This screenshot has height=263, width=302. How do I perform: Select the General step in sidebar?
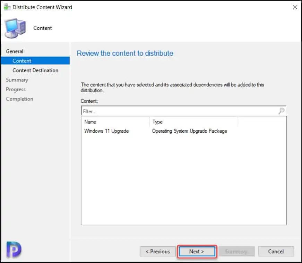15,51
